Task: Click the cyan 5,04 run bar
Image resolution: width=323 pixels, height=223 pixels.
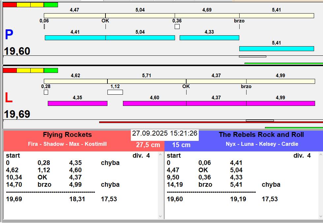Action: 140,38
